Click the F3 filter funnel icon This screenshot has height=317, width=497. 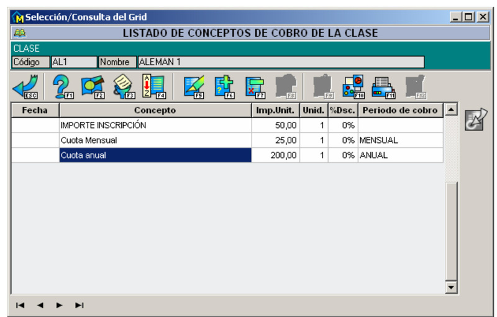pyautogui.click(x=124, y=86)
